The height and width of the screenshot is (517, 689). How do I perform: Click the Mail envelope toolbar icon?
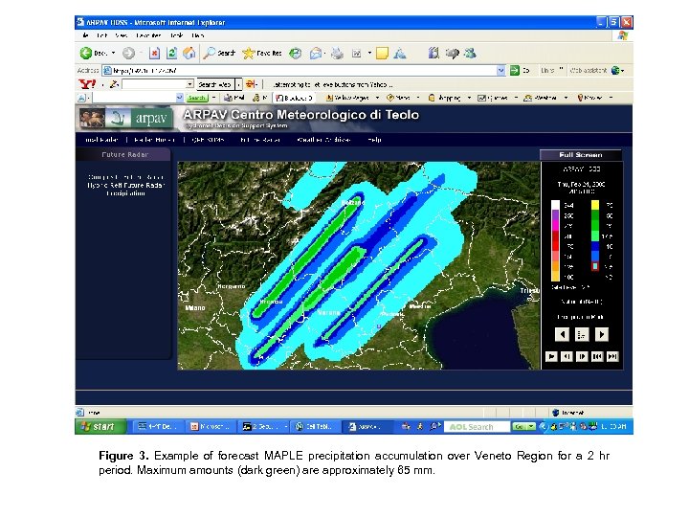(x=315, y=54)
